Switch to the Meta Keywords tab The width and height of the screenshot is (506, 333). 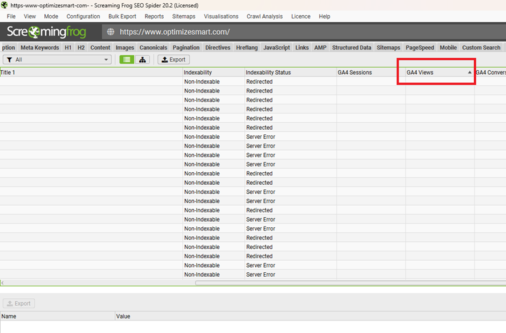click(40, 47)
